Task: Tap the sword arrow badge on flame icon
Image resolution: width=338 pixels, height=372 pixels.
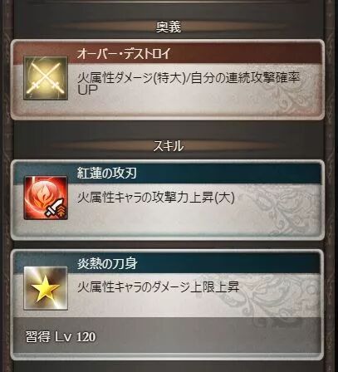Action: pos(55,208)
